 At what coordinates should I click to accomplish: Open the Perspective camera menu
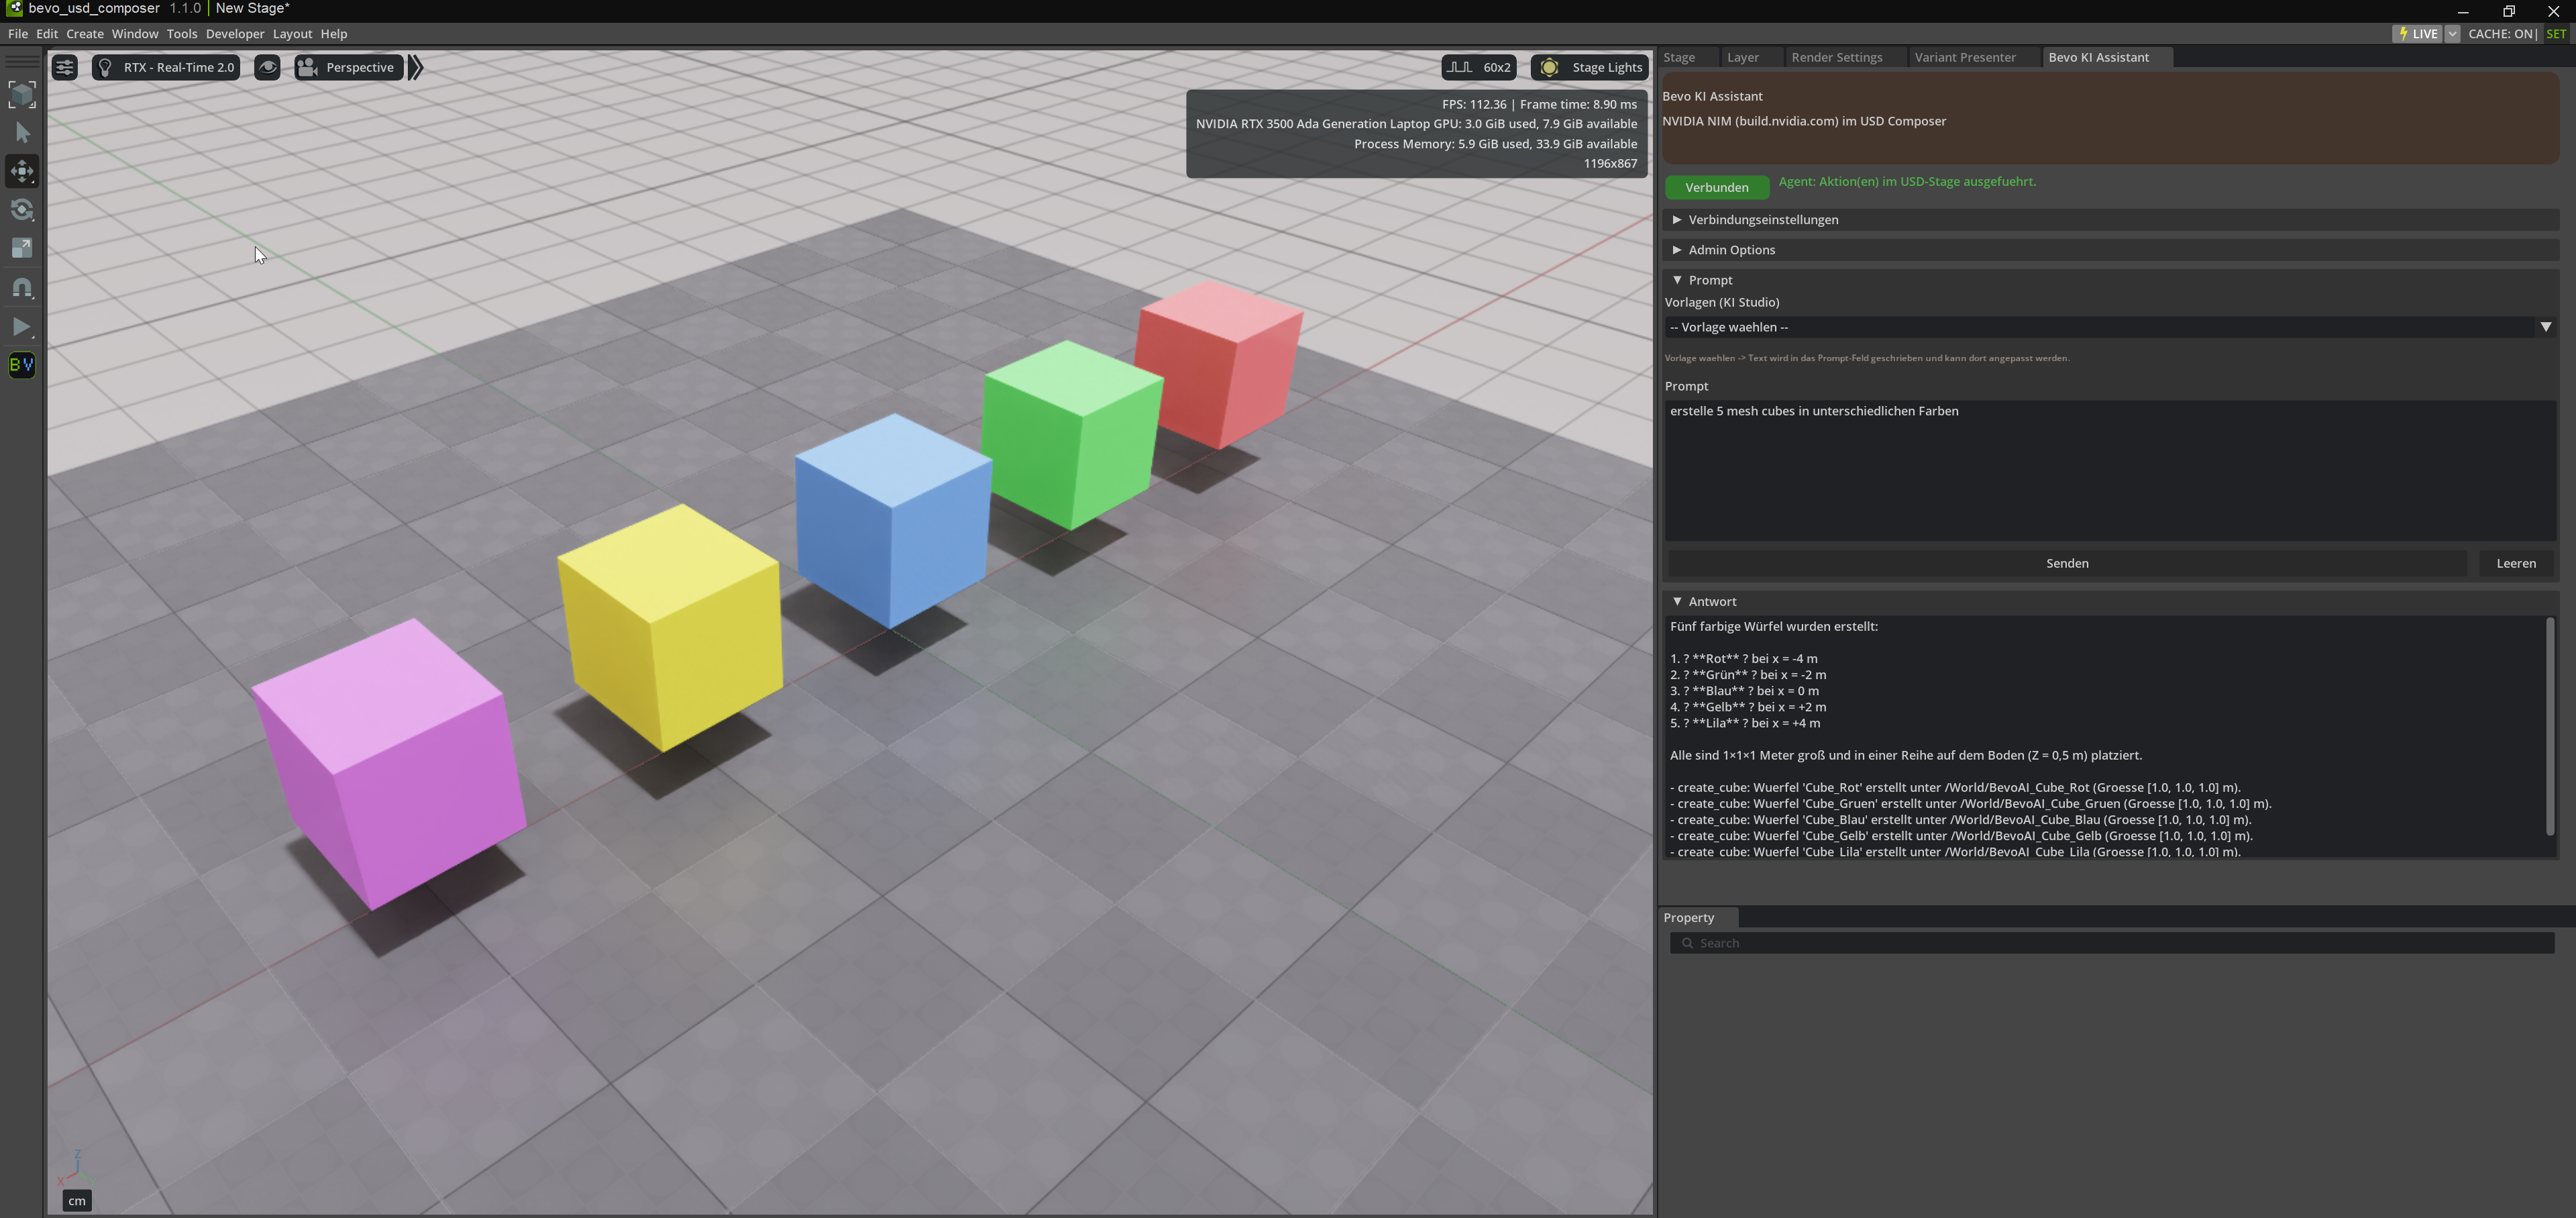click(348, 67)
